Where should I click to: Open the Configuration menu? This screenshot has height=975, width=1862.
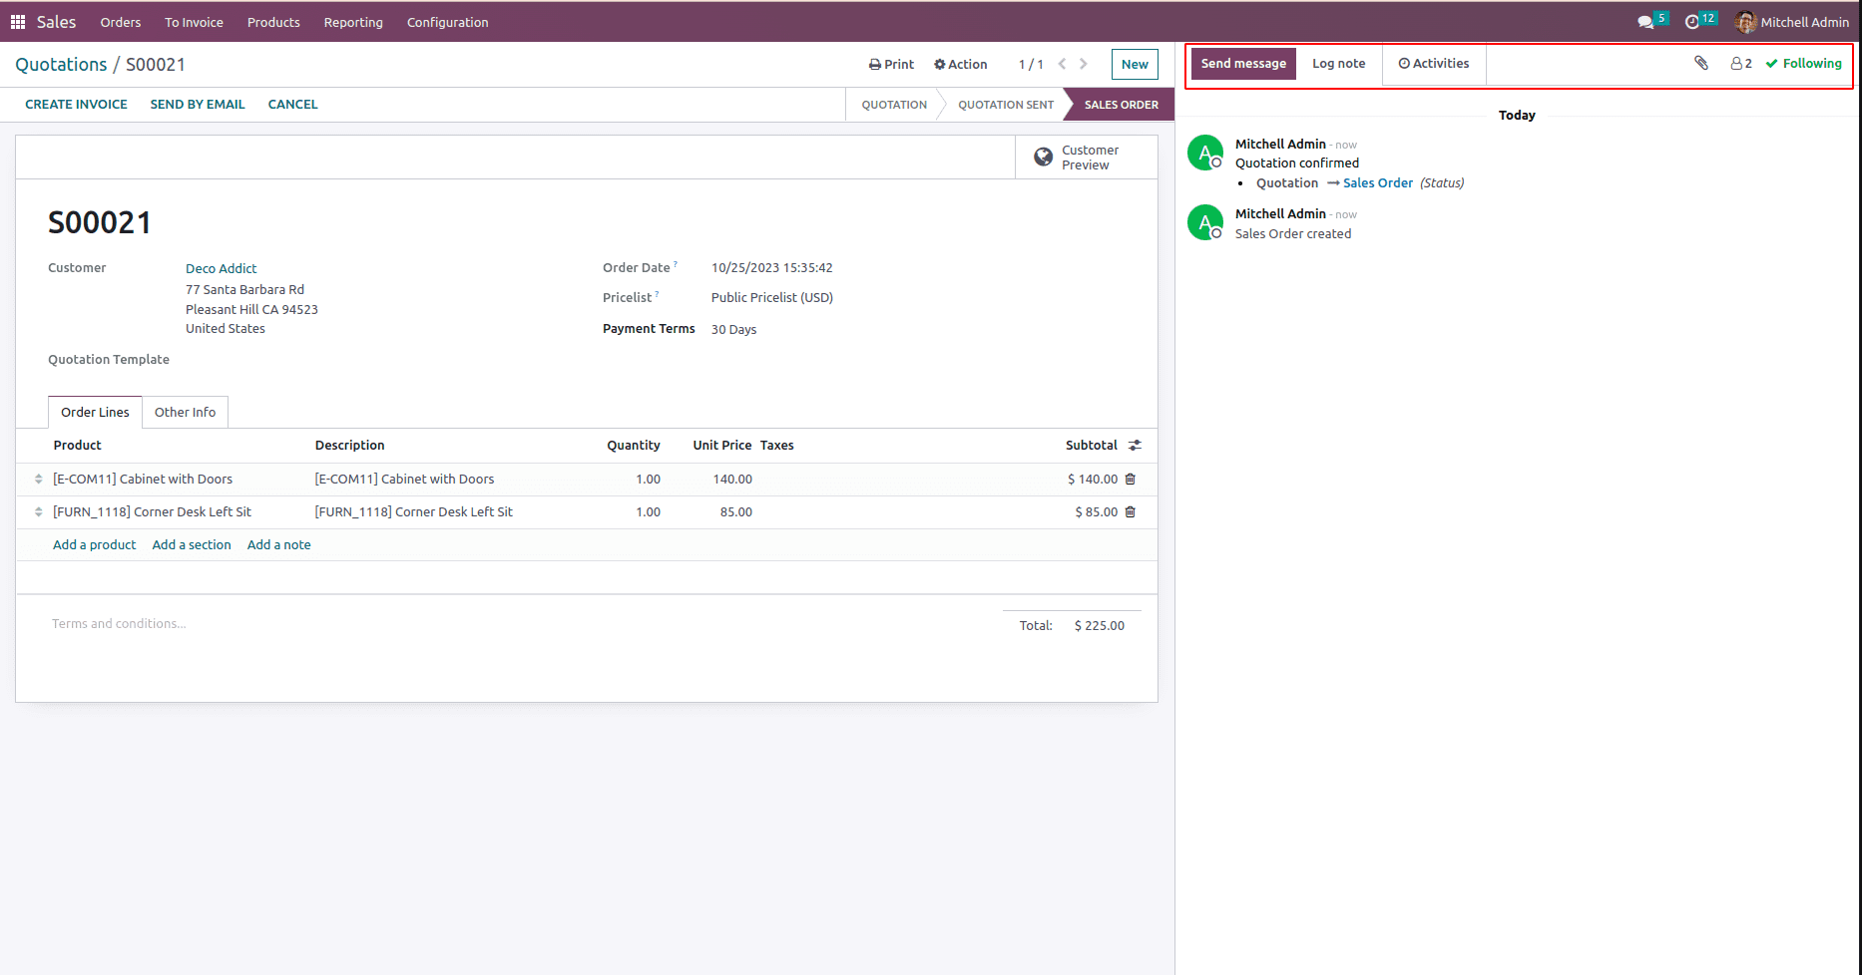(447, 22)
